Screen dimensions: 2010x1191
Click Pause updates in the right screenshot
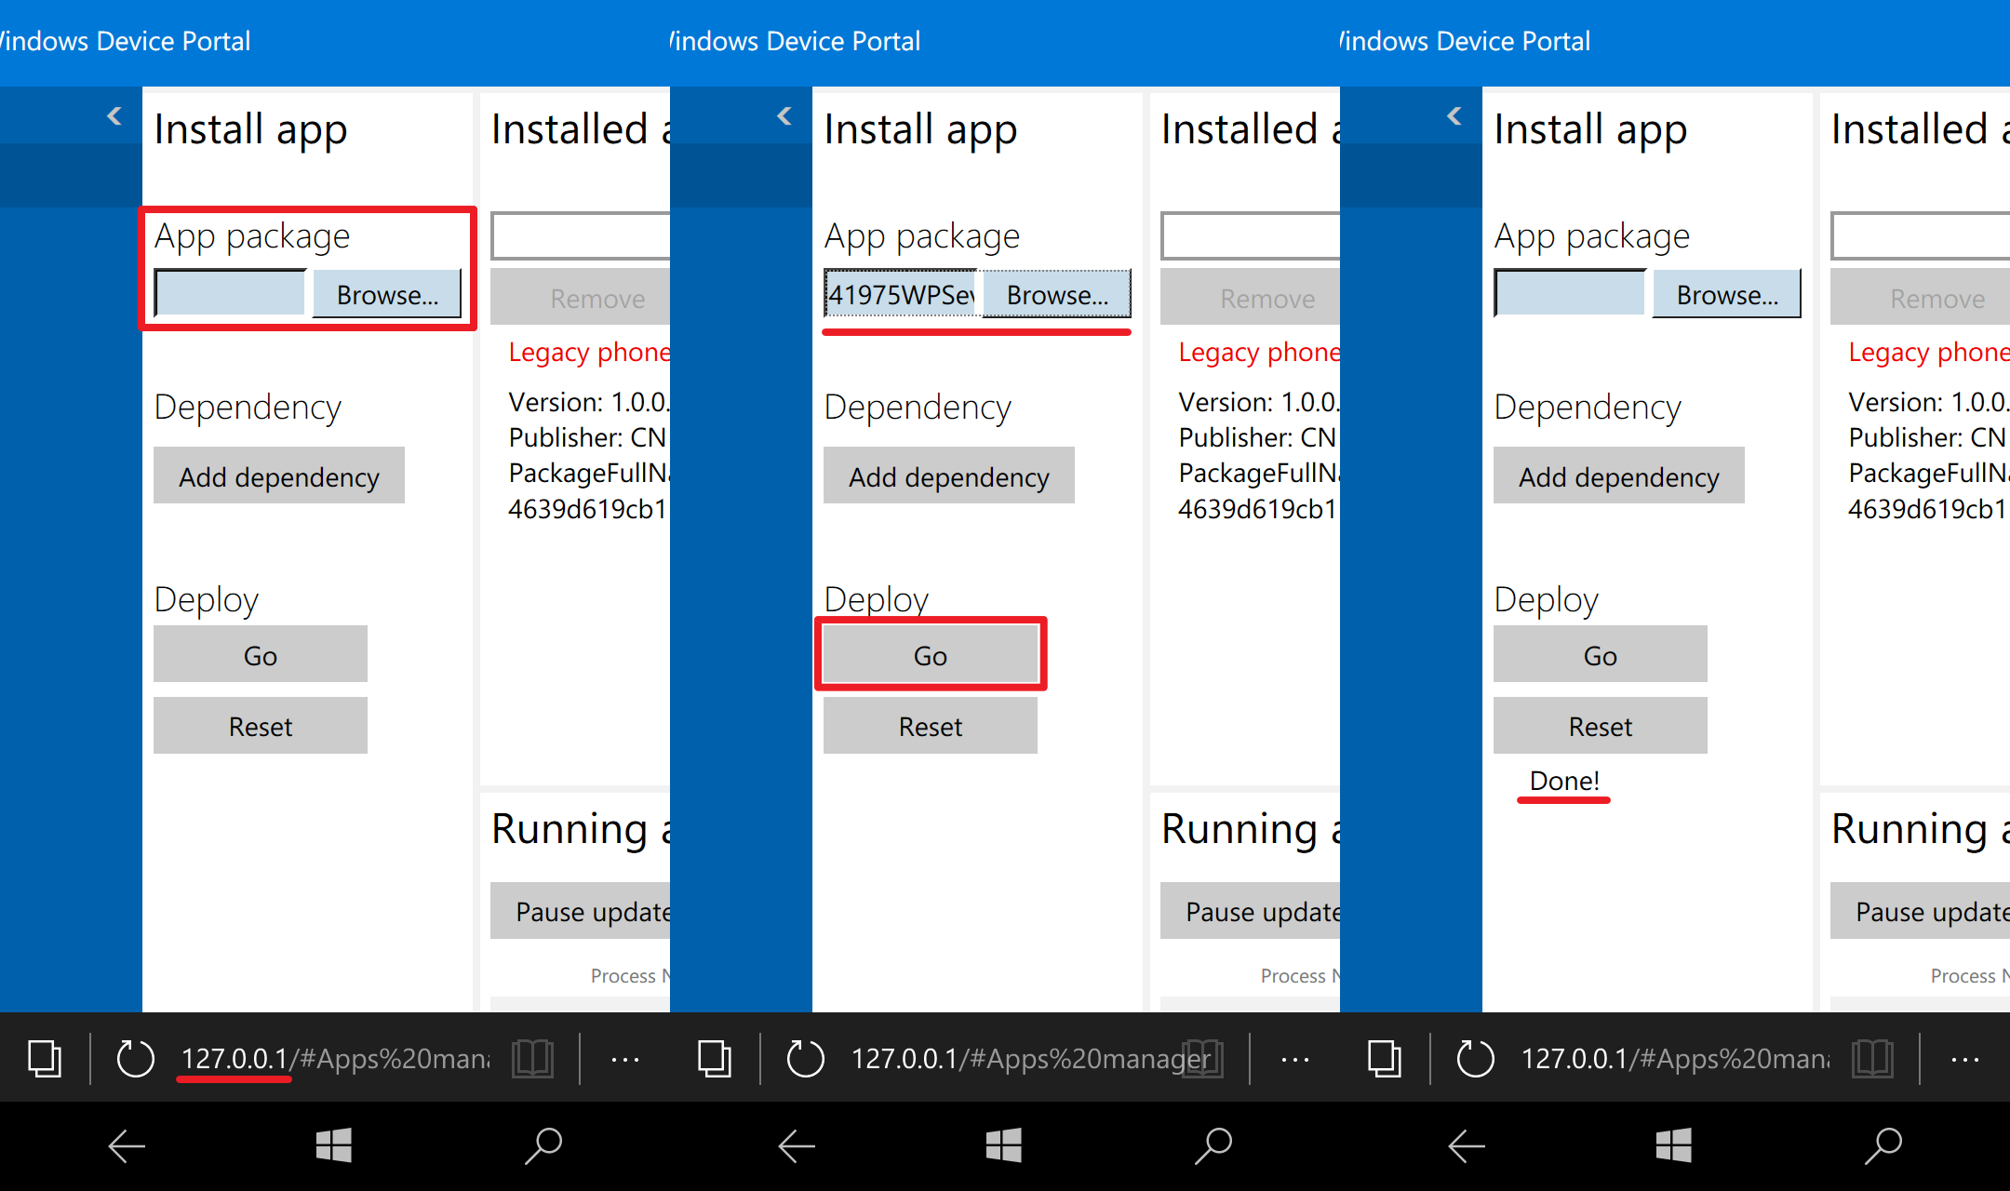[1921, 911]
